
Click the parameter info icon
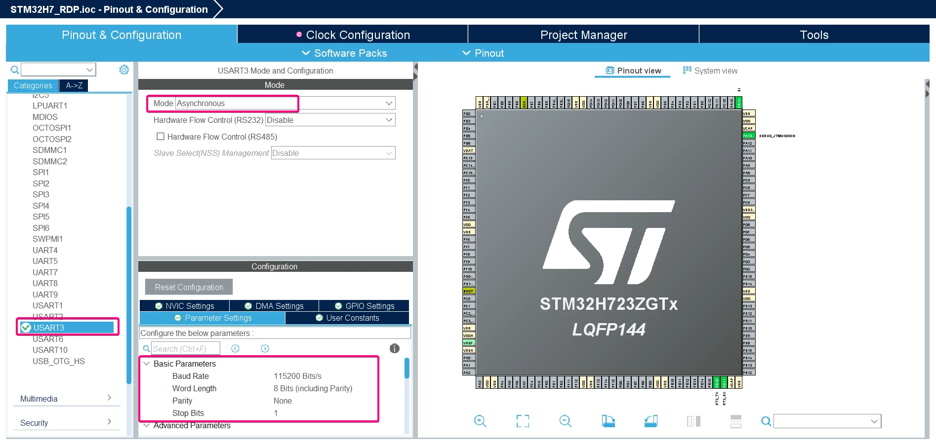coord(394,348)
